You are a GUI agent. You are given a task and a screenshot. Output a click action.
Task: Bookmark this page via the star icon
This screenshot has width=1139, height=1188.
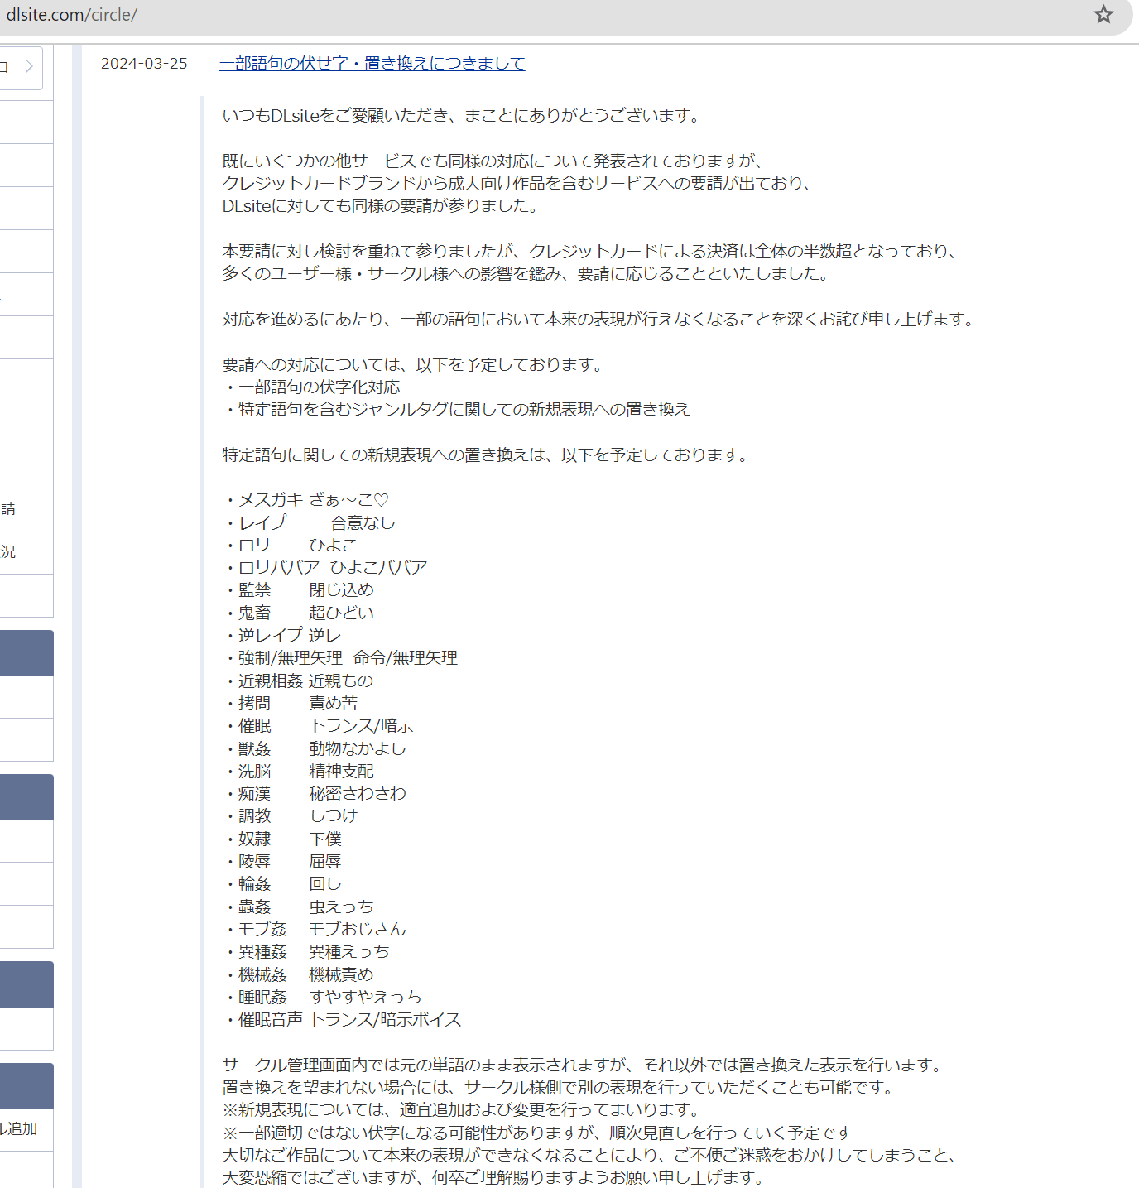pos(1103,15)
